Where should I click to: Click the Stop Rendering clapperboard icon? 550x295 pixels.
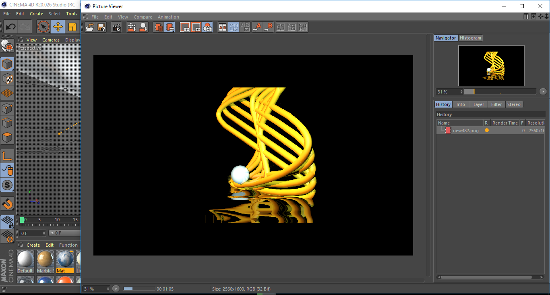(116, 27)
